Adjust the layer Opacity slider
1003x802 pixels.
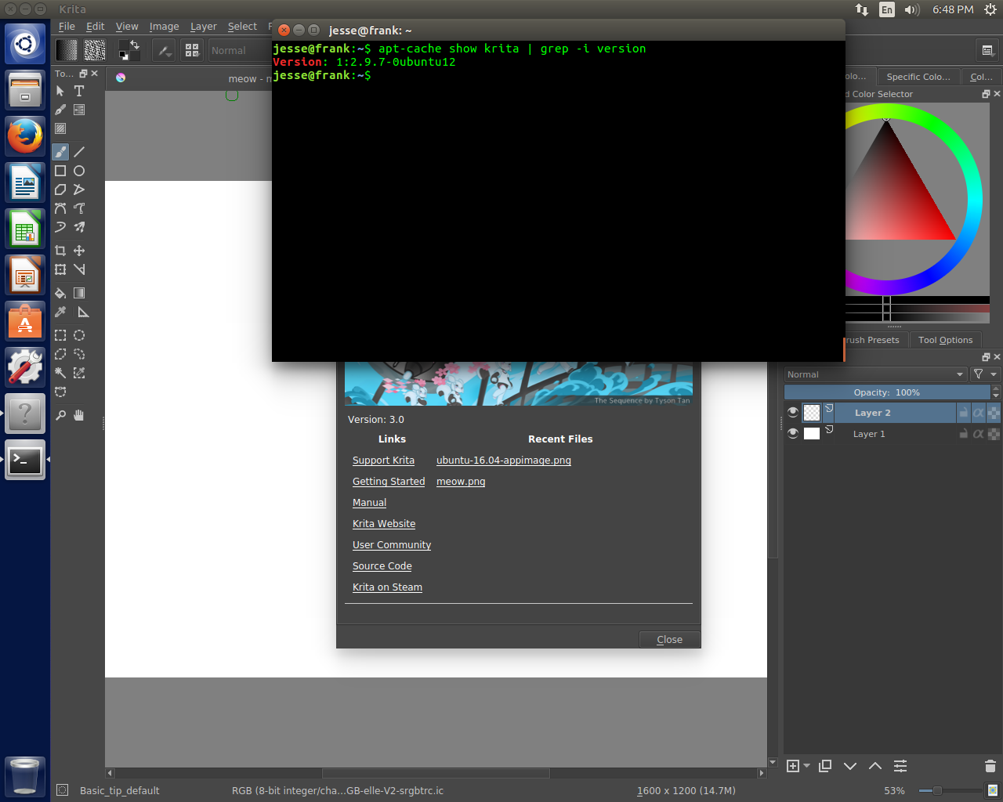pyautogui.click(x=888, y=392)
